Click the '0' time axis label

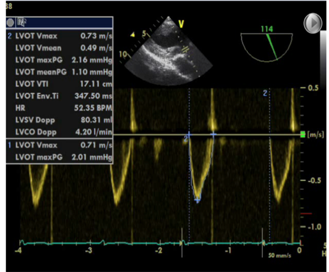(x=299, y=250)
